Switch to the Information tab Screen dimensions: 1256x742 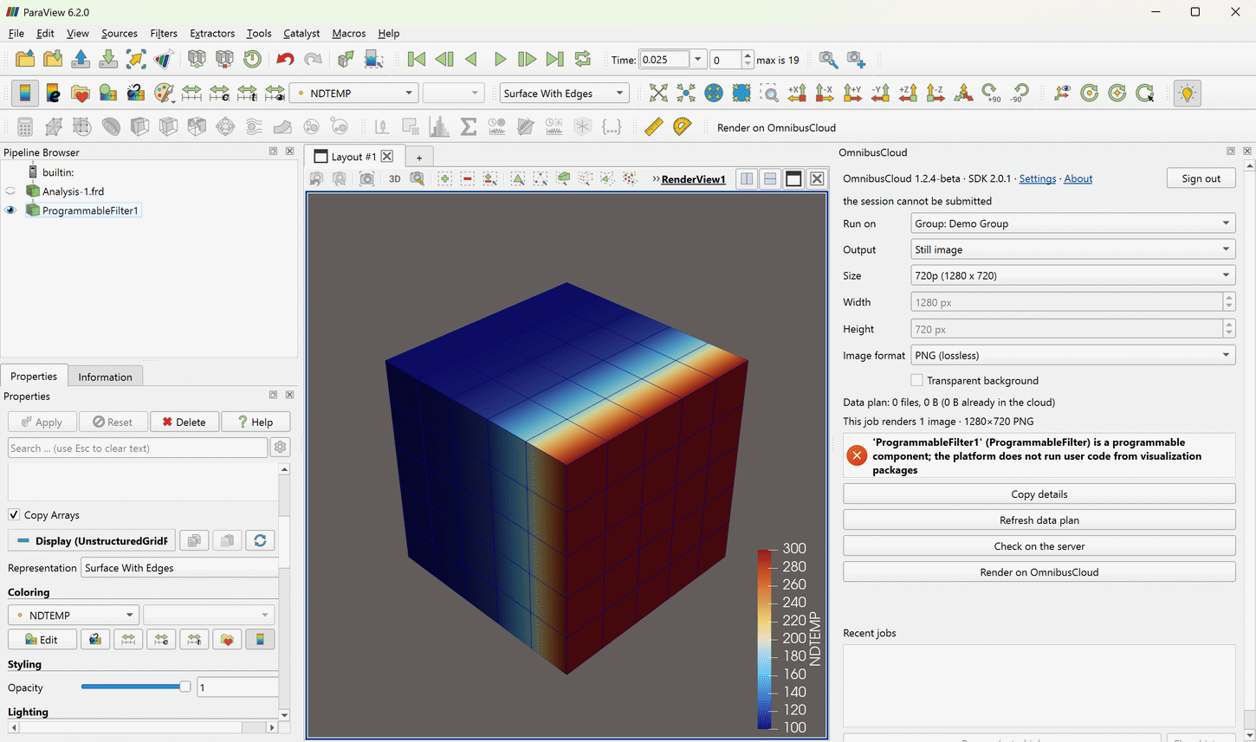click(x=105, y=377)
